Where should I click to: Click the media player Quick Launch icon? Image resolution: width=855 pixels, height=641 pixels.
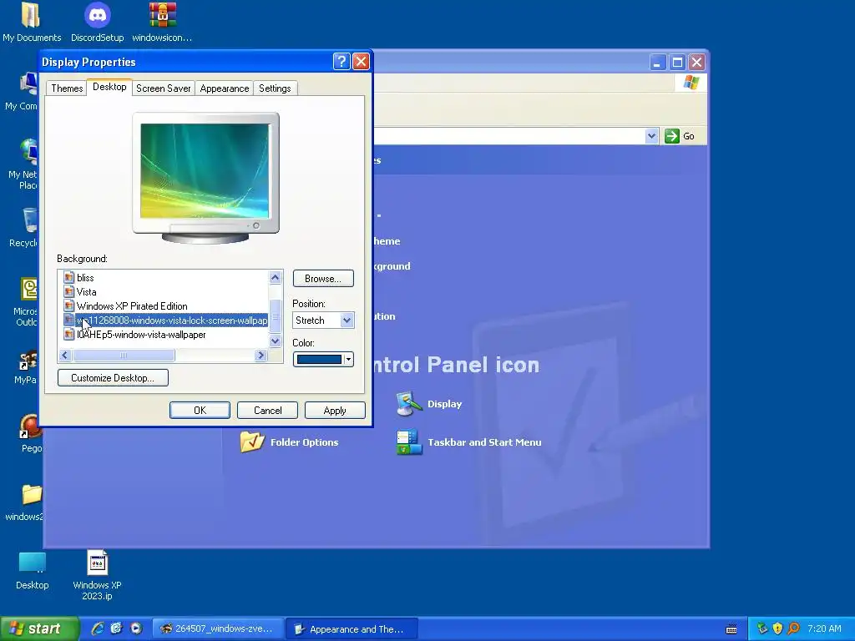click(x=136, y=628)
